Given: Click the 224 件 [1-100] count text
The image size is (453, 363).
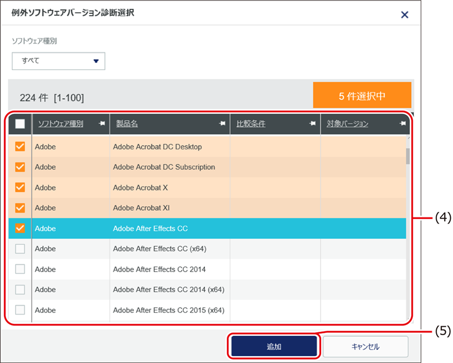Looking at the screenshot, I should pos(52,98).
